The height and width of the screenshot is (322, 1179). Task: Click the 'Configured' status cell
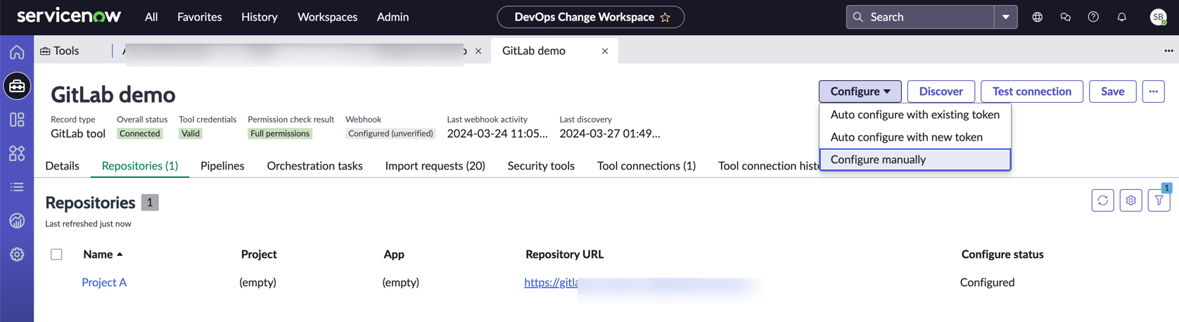[987, 282]
